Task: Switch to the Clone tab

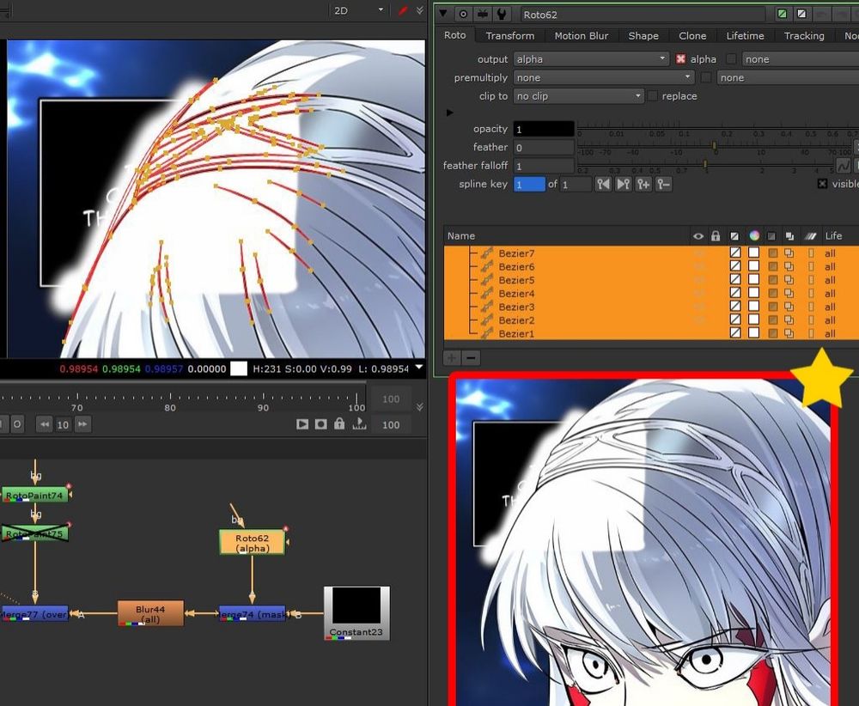Action: [x=692, y=35]
